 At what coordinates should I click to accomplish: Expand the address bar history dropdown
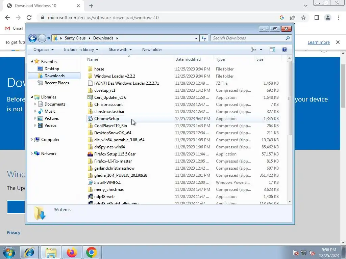click(x=196, y=38)
